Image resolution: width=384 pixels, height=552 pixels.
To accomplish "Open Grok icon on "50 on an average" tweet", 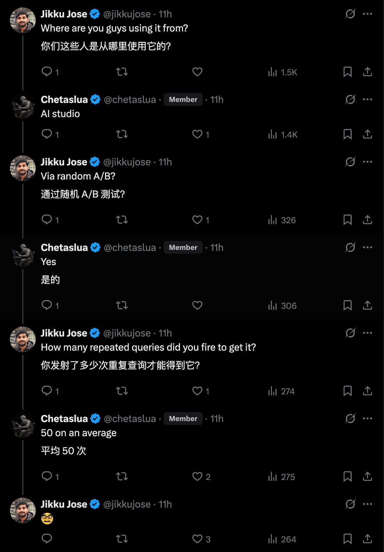I will [350, 419].
